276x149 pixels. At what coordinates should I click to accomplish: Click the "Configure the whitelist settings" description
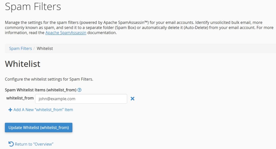49,79
